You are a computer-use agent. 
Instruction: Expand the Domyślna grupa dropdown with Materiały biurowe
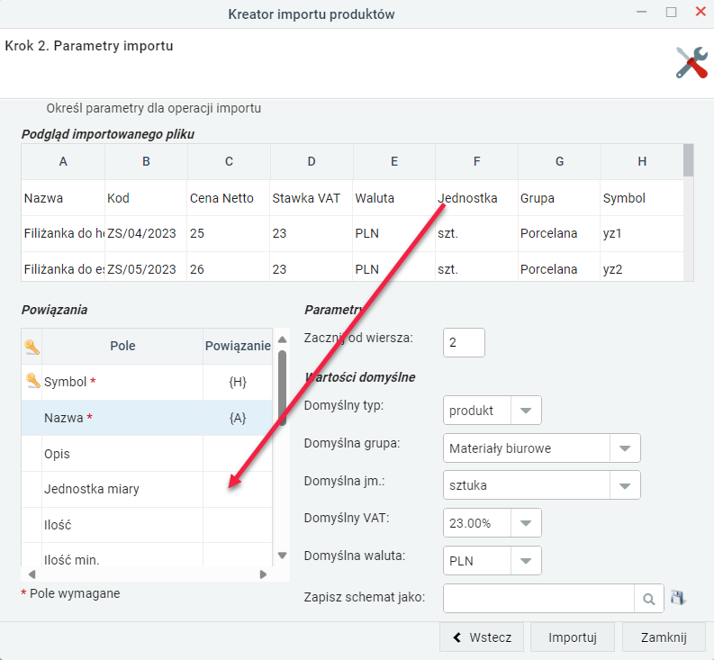[625, 448]
